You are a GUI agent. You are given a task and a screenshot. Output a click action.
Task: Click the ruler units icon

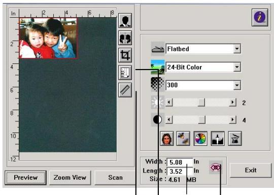pos(125,90)
